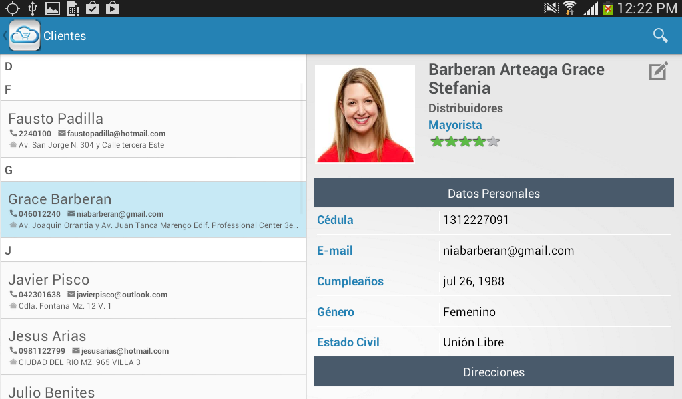Tap home icon beside Av. Joaquin Orrantia address

click(13, 225)
